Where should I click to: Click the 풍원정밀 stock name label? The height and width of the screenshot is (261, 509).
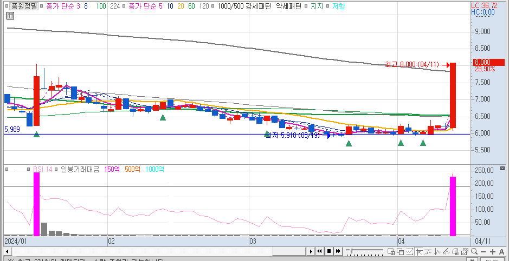point(24,6)
